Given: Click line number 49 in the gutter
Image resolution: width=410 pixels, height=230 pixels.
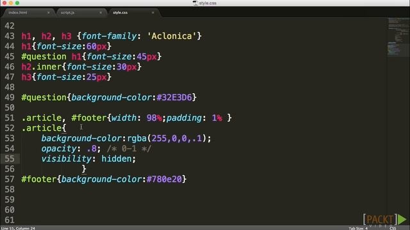Looking at the screenshot, I should pos(10,97).
